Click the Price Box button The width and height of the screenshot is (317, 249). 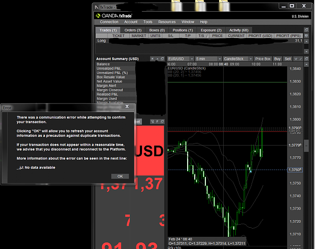263,59
